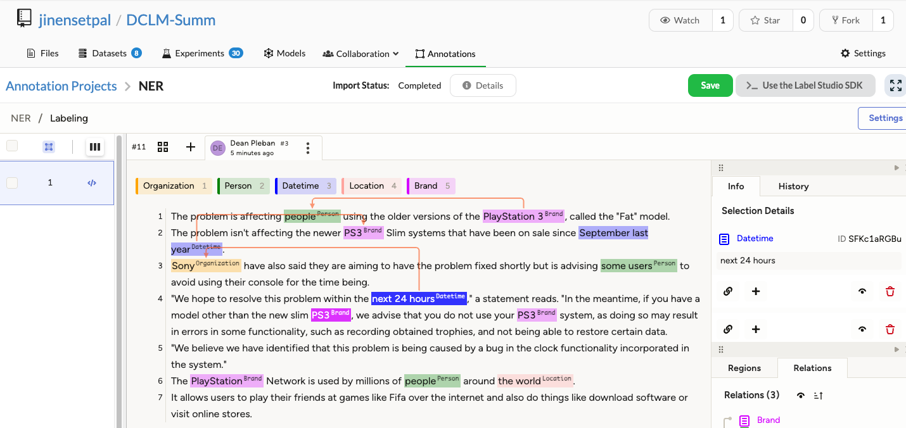The height and width of the screenshot is (428, 906).
Task: Open the annotations grid compare view
Action: tap(163, 147)
